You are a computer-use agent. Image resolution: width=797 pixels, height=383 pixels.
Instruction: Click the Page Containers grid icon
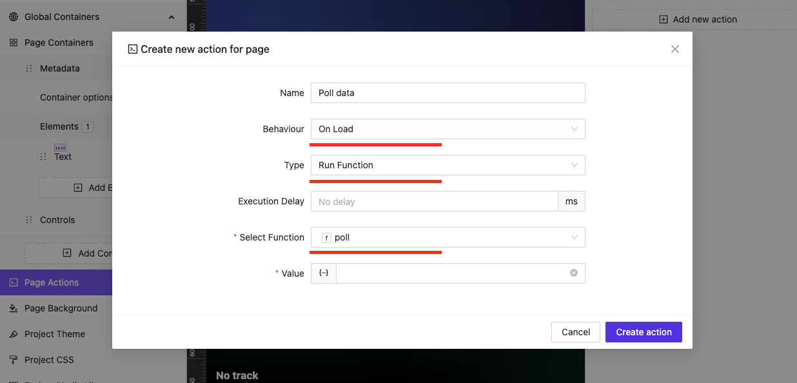(14, 43)
